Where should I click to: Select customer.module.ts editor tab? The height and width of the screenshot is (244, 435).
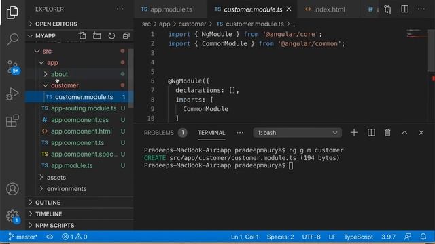[x=253, y=9]
